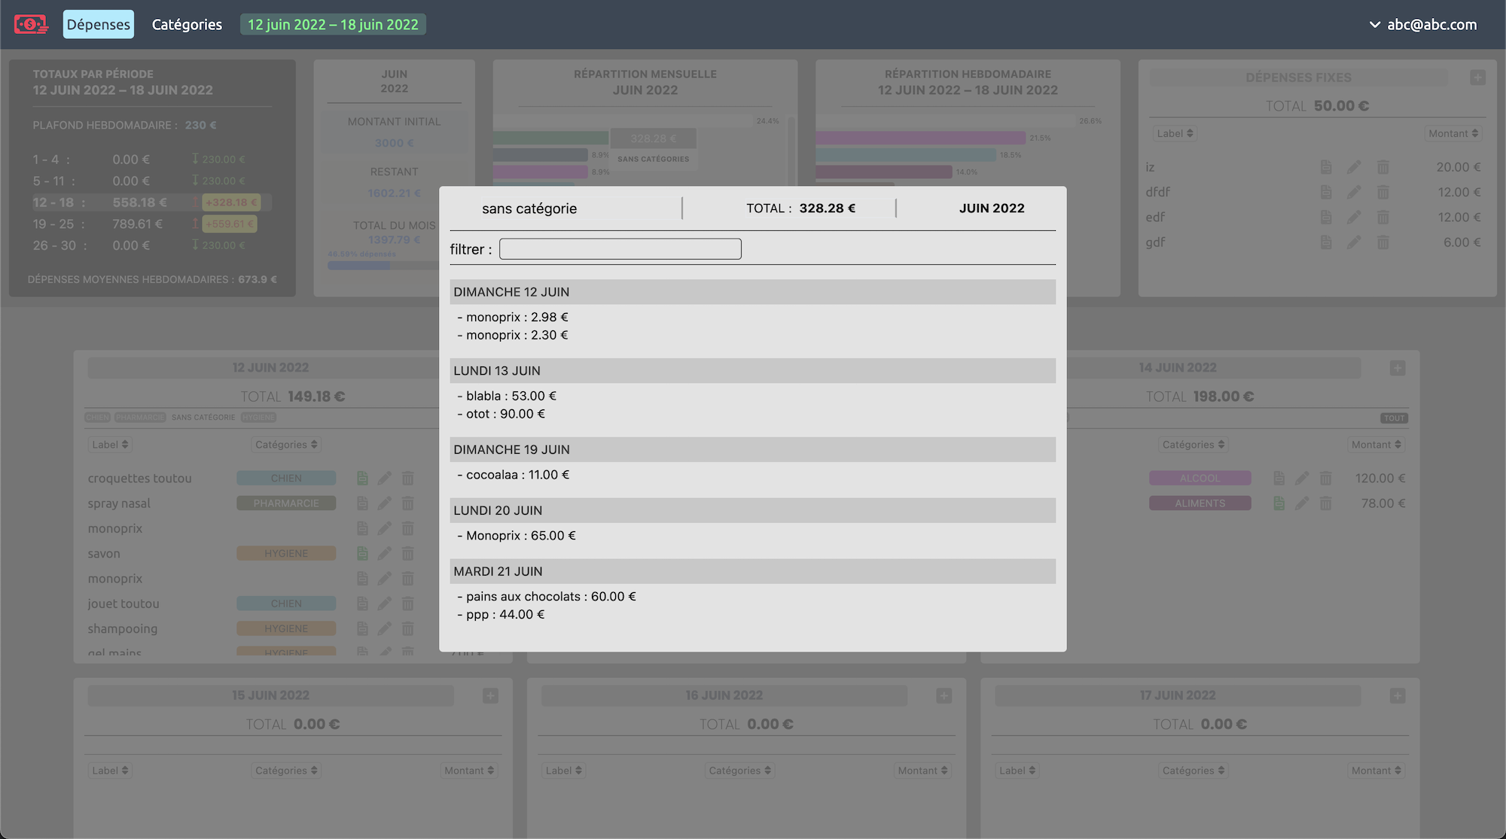The width and height of the screenshot is (1506, 839).
Task: Switch to the Catégories tab
Action: click(187, 24)
